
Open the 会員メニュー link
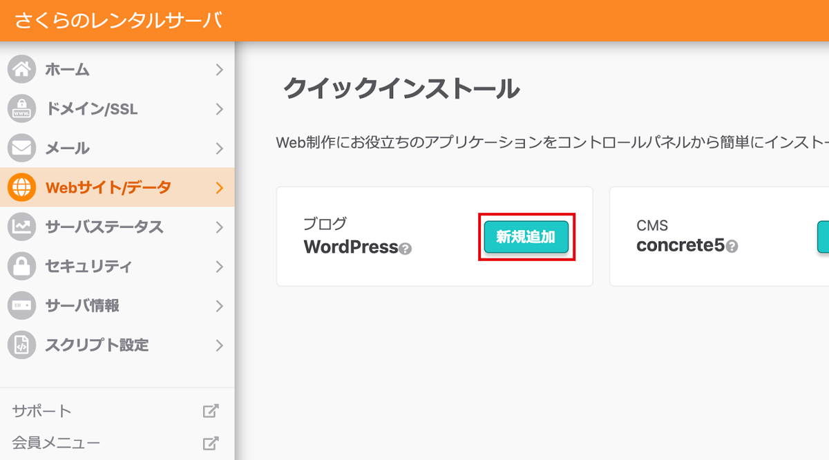56,443
